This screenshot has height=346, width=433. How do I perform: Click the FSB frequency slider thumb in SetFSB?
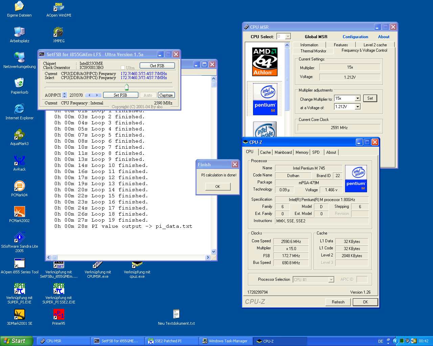127,87
